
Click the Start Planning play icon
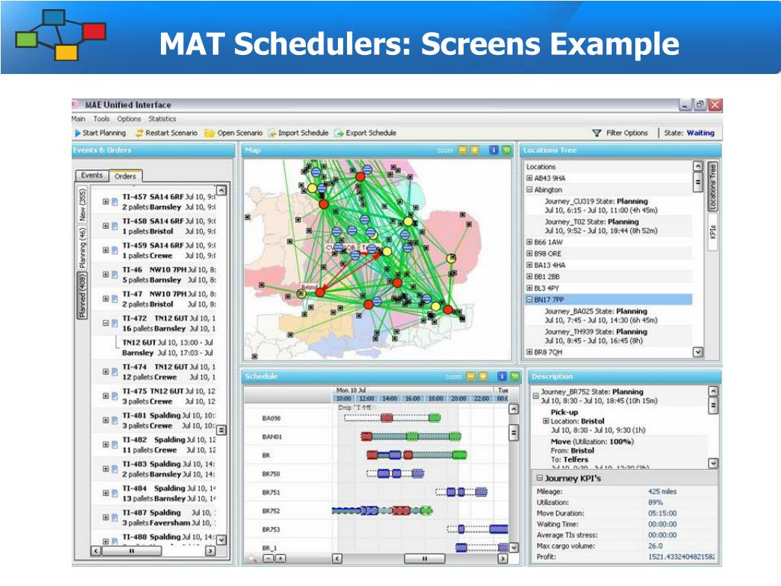coord(78,133)
